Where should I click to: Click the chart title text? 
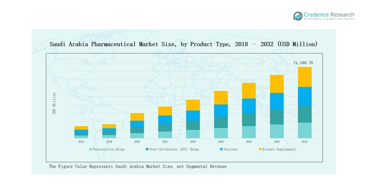pos(183,44)
